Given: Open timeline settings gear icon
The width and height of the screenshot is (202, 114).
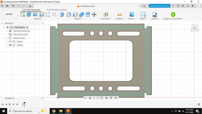Looking at the screenshot, I should (x=199, y=104).
